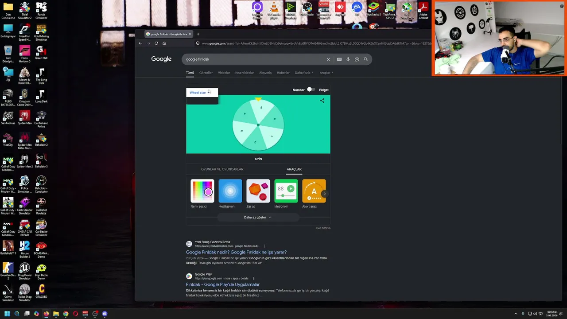Go back in the browser
This screenshot has height=319, width=567.
140,43
